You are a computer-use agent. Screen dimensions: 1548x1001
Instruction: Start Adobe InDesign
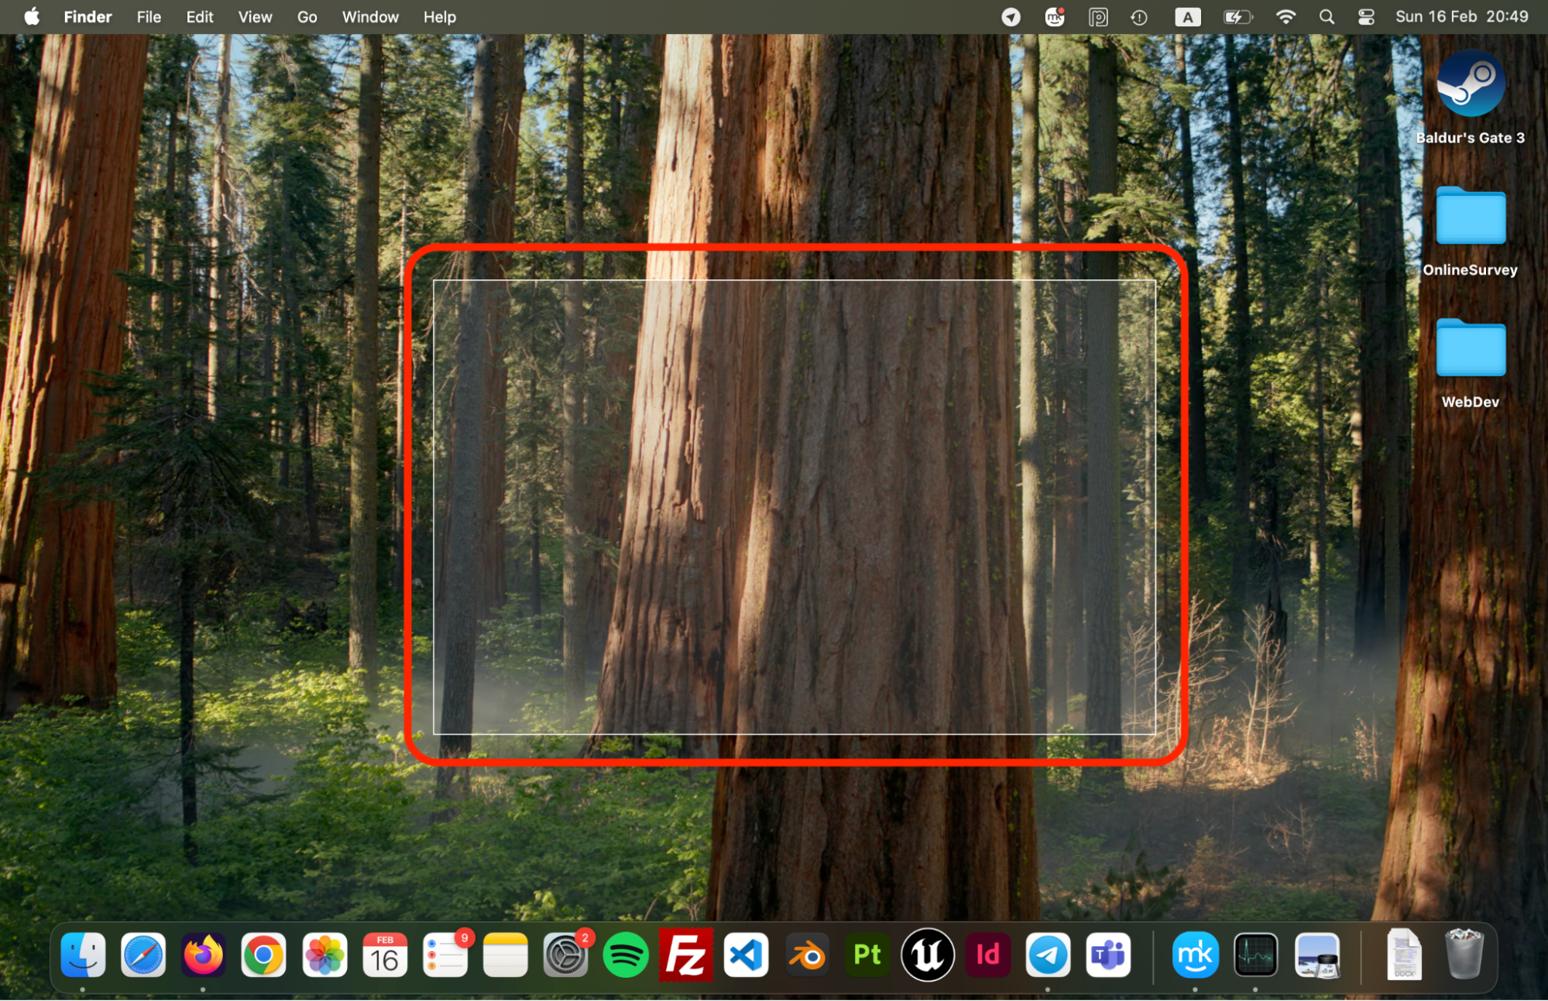(987, 955)
